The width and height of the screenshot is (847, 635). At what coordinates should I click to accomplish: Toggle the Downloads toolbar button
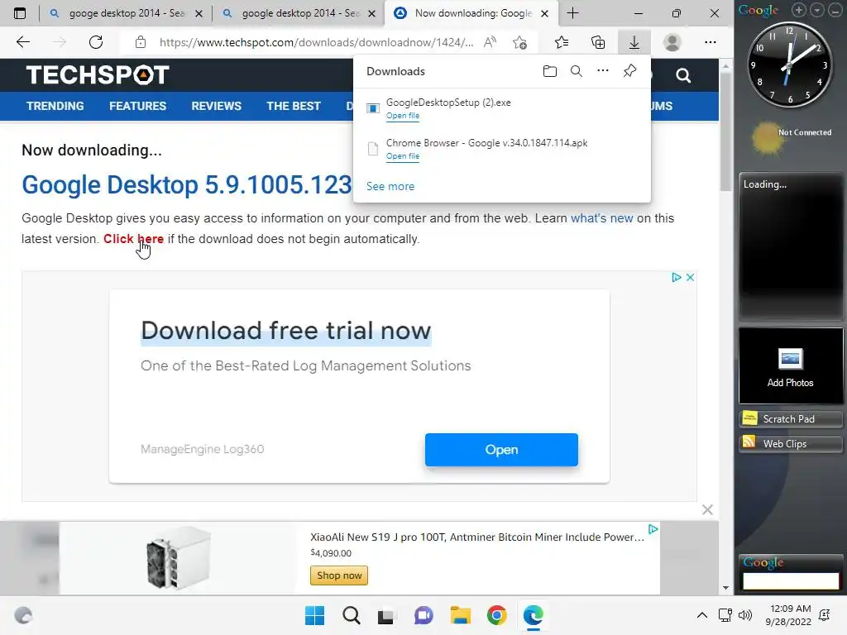634,42
